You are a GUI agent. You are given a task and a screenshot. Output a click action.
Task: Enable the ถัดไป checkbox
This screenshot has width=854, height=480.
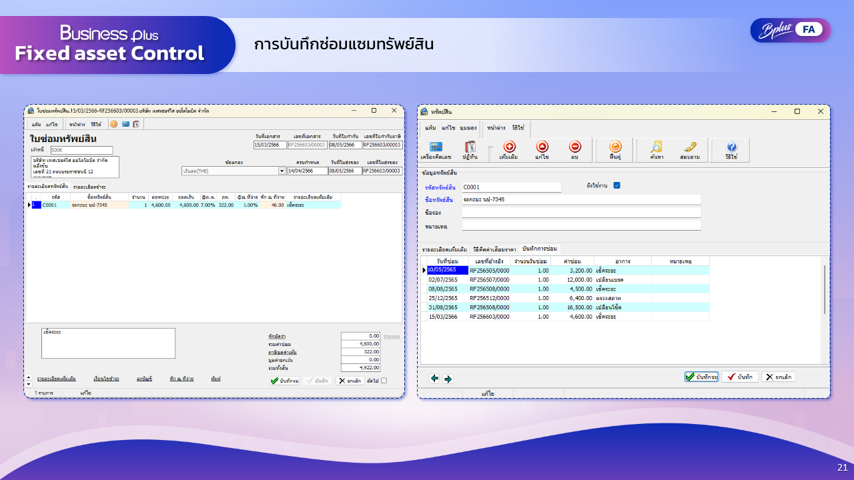click(385, 379)
